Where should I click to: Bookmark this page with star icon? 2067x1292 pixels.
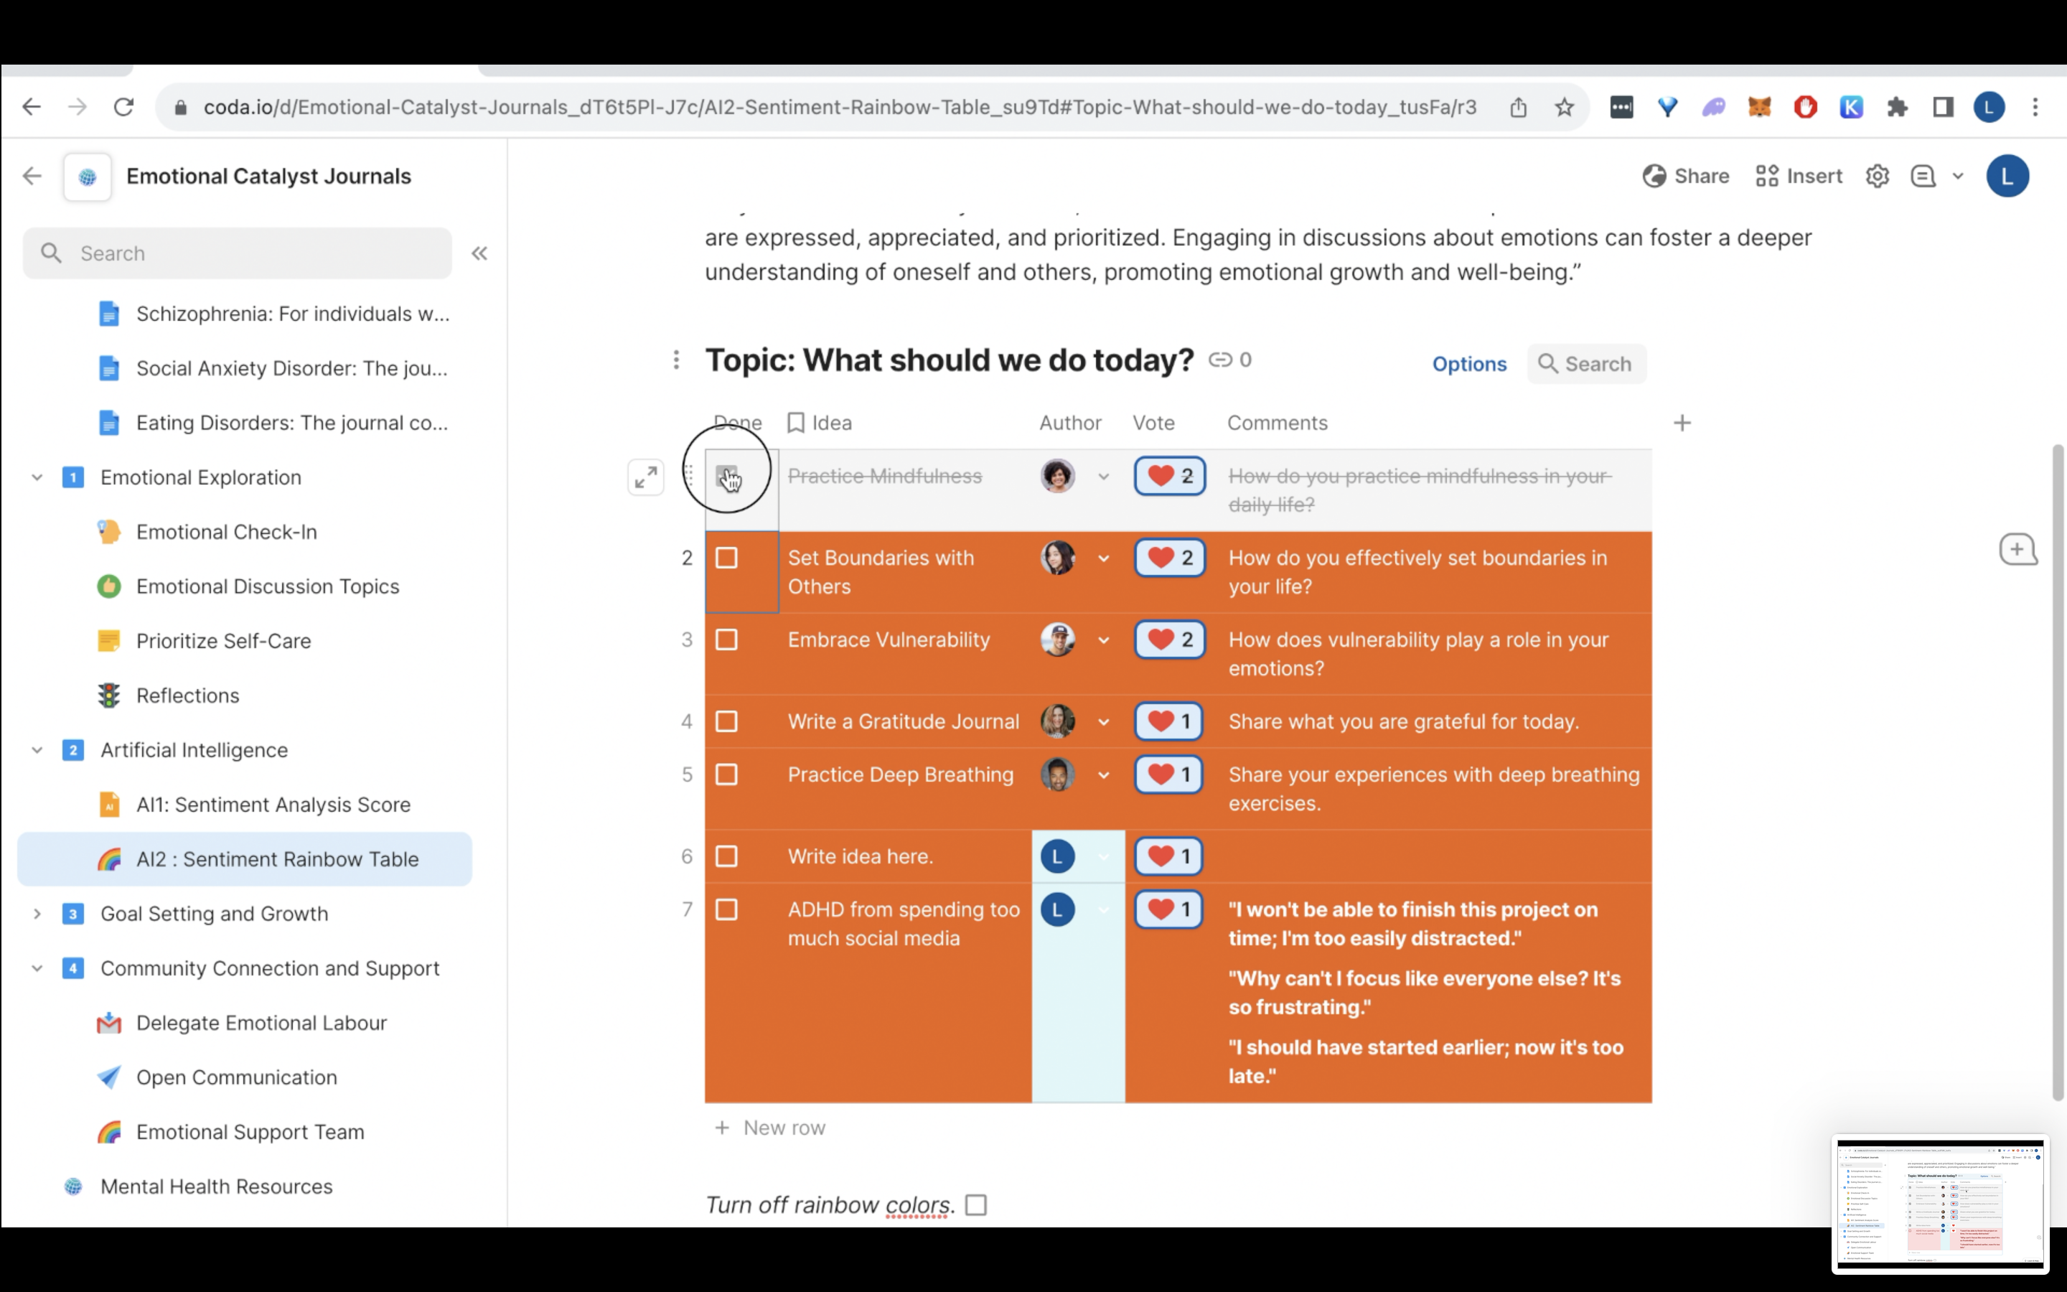(x=1564, y=108)
